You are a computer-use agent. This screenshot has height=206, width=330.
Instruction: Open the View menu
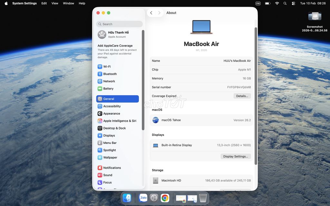(x=54, y=3)
